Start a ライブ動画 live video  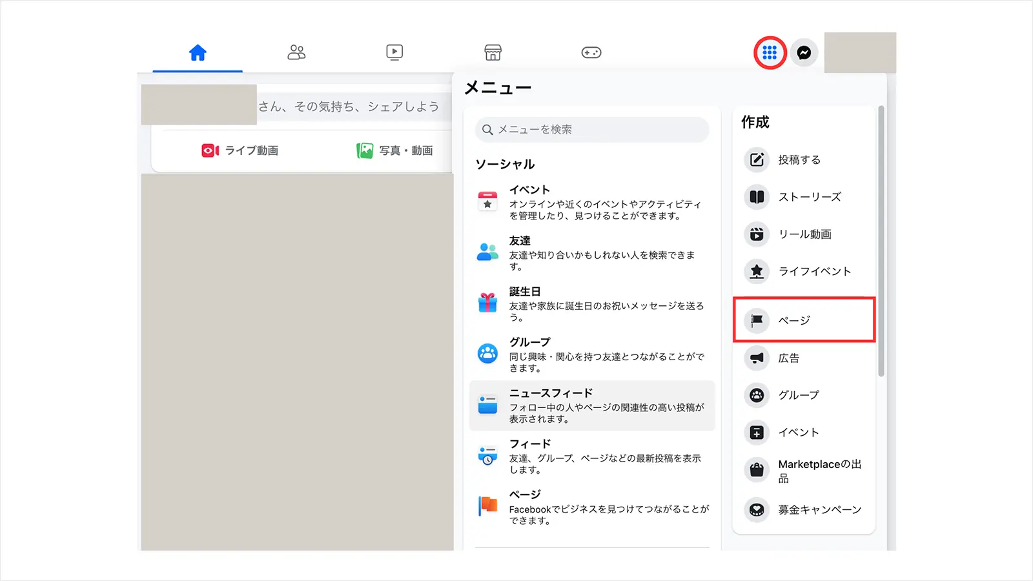pyautogui.click(x=240, y=150)
